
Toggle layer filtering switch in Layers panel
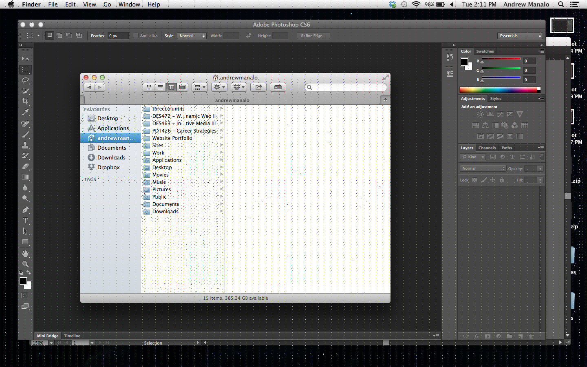(x=542, y=157)
